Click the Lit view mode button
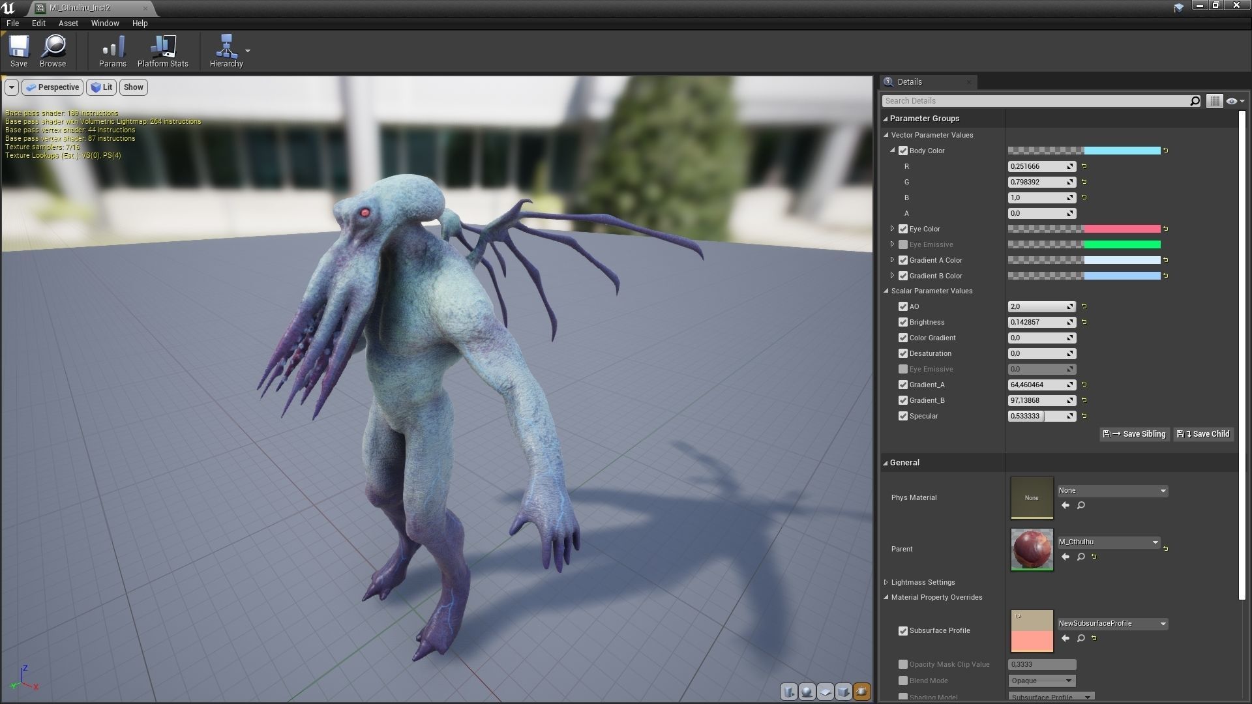This screenshot has width=1252, height=704. 102,87
